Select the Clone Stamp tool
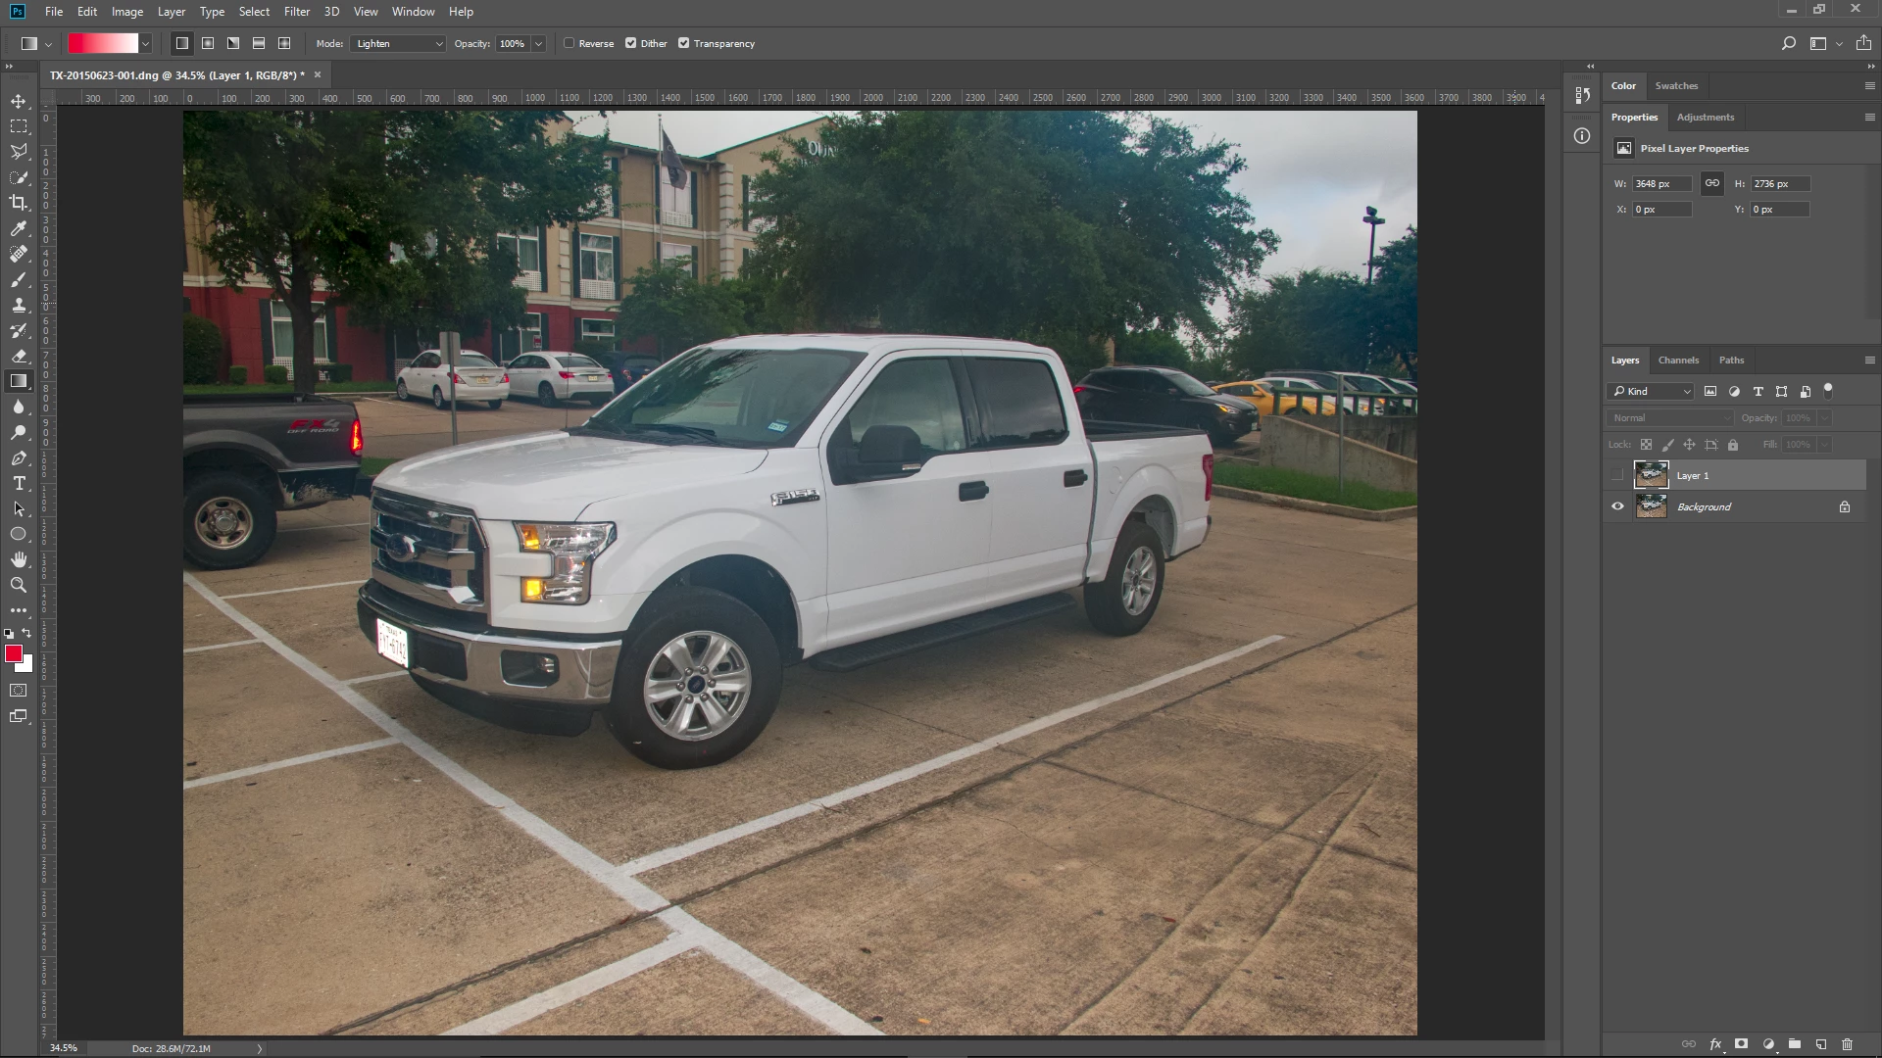This screenshot has width=1882, height=1058. coord(19,305)
